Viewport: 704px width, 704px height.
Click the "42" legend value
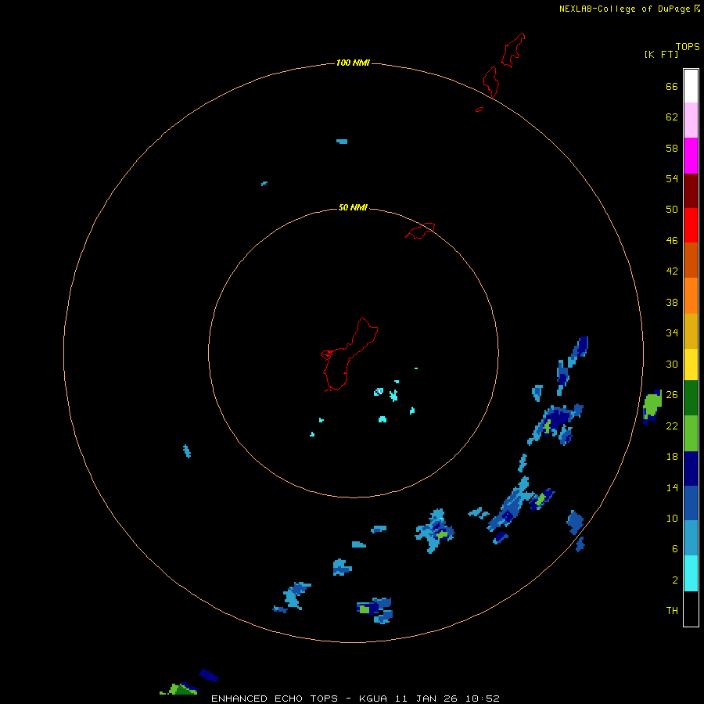point(672,271)
